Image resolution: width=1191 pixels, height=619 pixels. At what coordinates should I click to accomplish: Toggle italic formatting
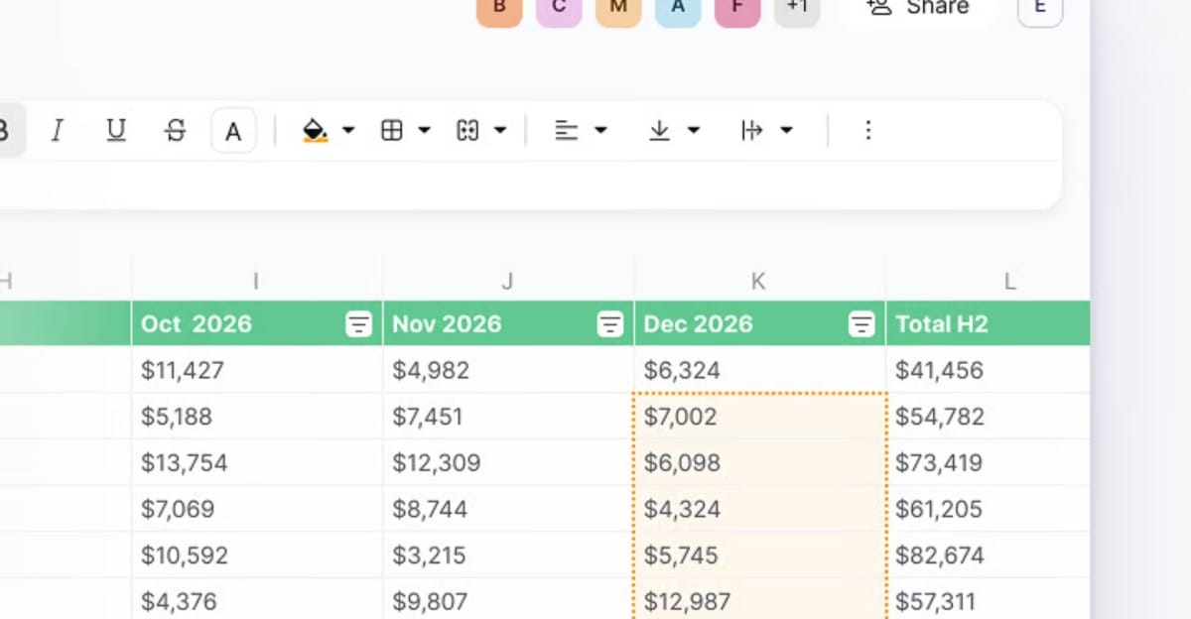pyautogui.click(x=57, y=131)
